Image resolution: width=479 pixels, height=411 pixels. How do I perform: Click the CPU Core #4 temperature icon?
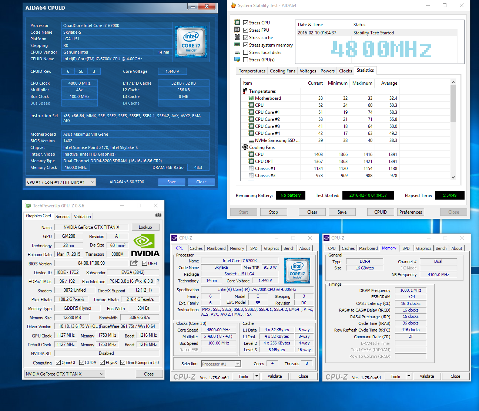click(x=251, y=133)
